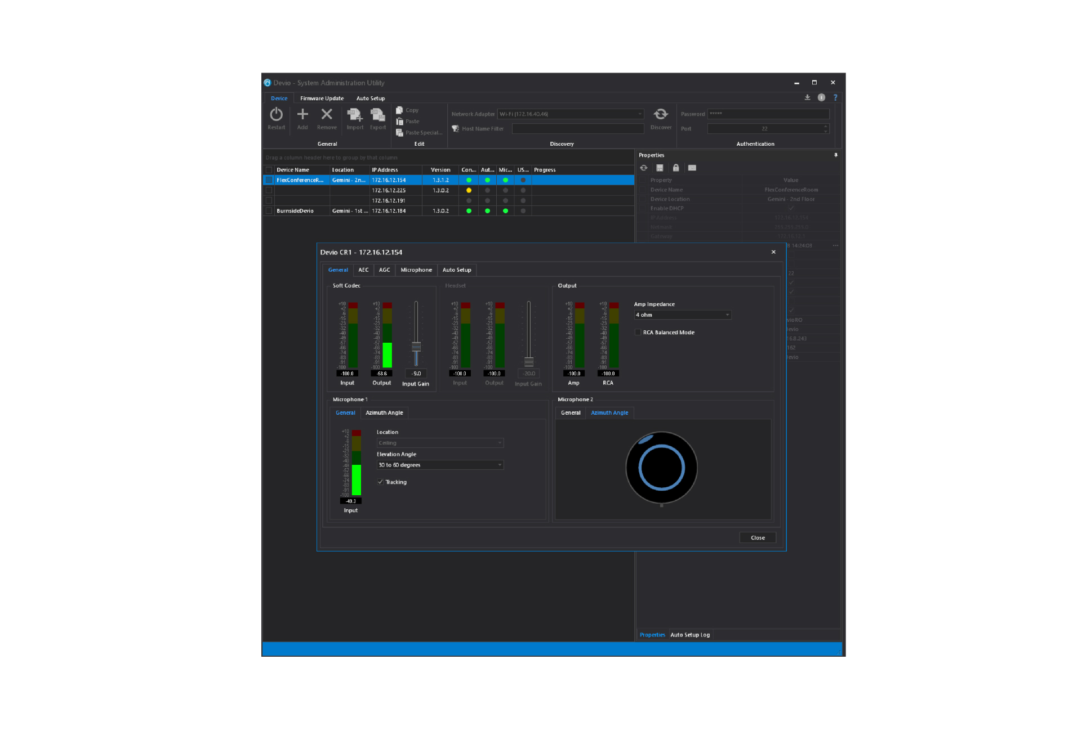Click the Restart power icon
Image resolution: width=1073 pixels, height=731 pixels.
click(x=276, y=114)
